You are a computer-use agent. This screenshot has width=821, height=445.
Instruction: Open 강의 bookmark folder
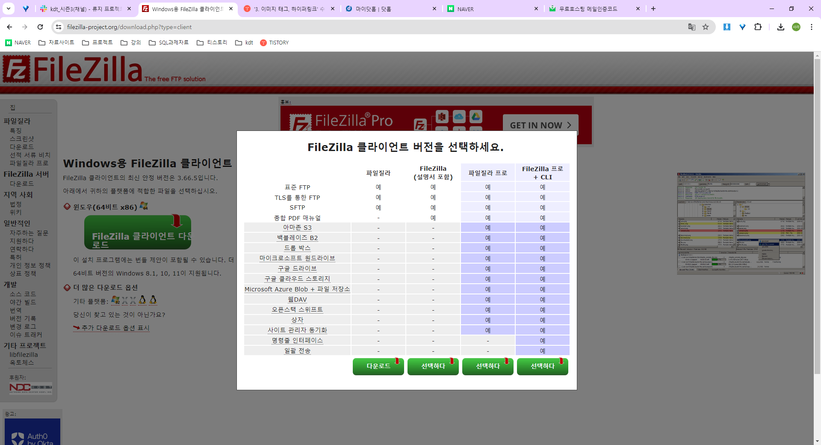[x=131, y=42]
